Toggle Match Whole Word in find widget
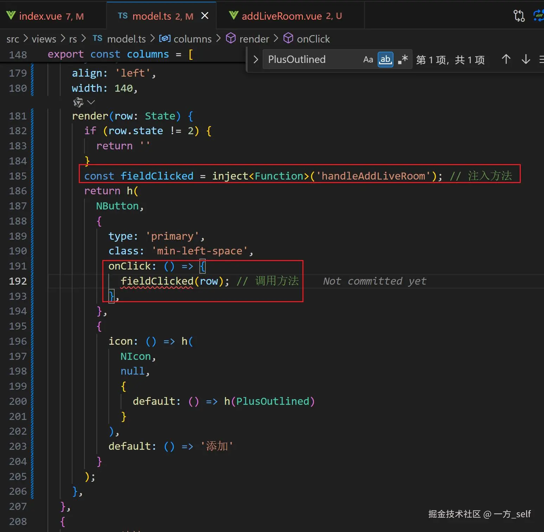Screen dimensions: 544x532 (x=385, y=59)
